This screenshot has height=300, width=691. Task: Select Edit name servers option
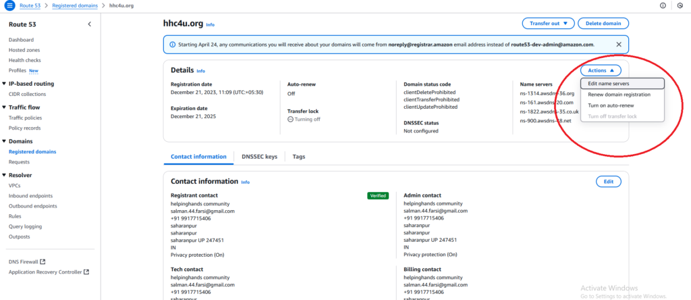622,83
